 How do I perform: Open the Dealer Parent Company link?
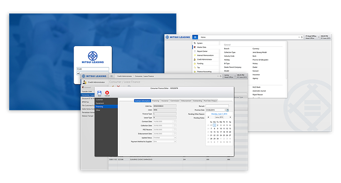tap(233, 67)
